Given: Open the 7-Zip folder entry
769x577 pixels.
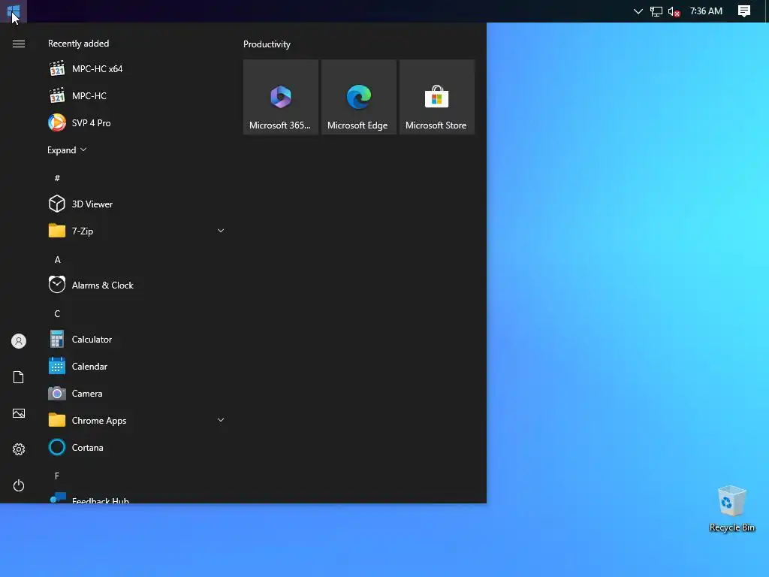Looking at the screenshot, I should (x=137, y=231).
